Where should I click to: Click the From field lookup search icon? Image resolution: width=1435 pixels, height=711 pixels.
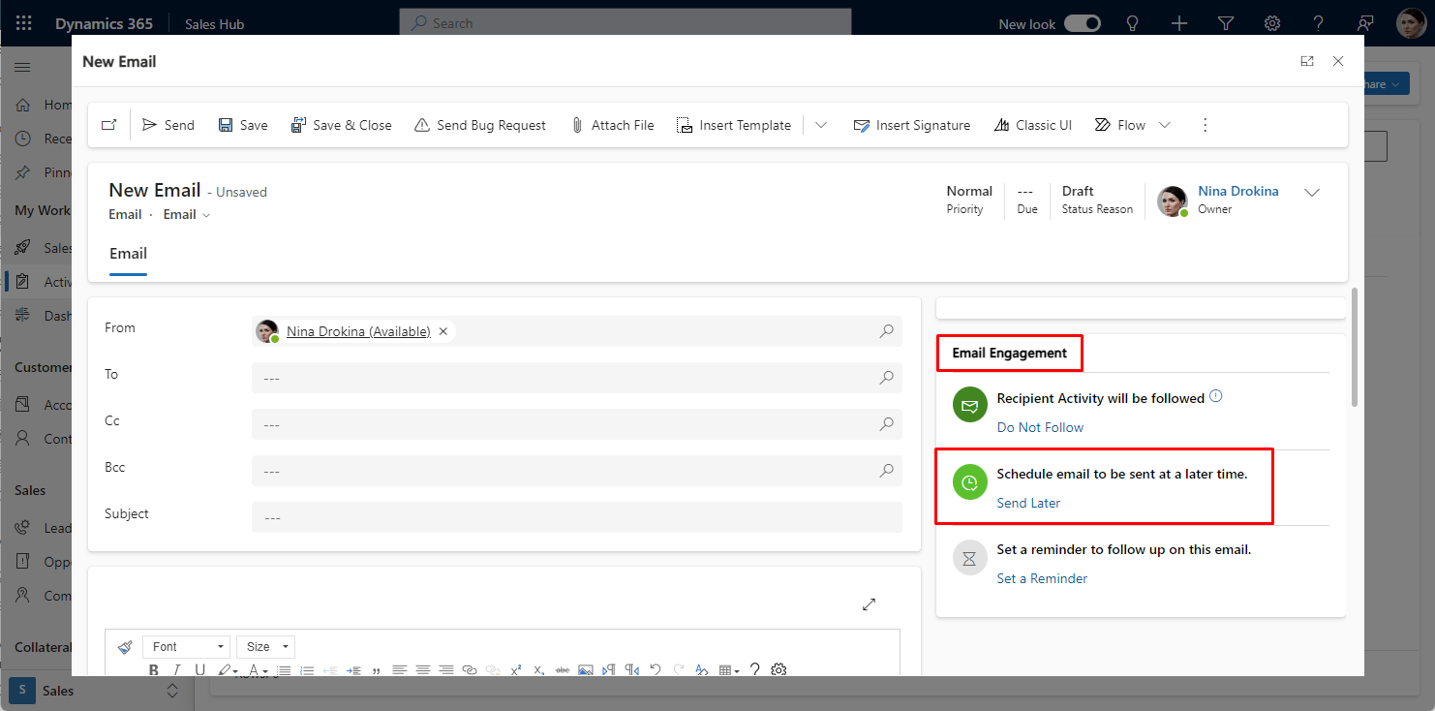[x=886, y=331]
